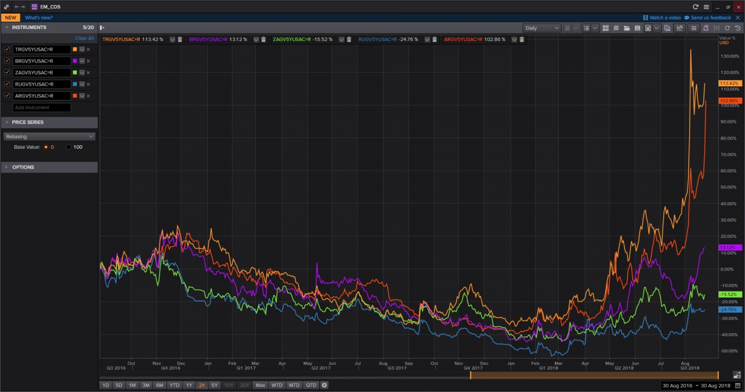Open the What's new? link

pyautogui.click(x=38, y=17)
